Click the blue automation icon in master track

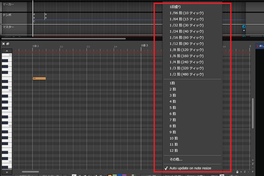[x=244, y=27]
